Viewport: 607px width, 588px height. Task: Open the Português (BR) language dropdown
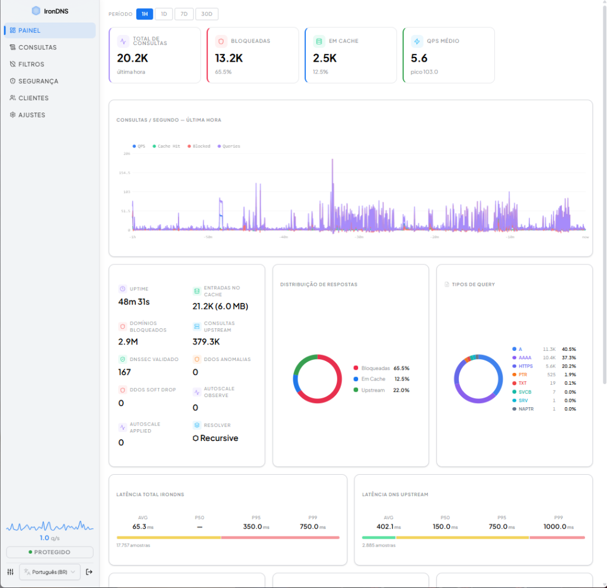point(50,572)
